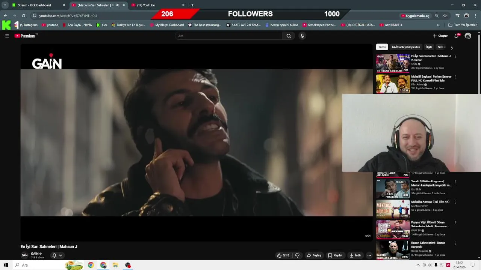The width and height of the screenshot is (481, 270).
Task: Open the Chrome profile avatar
Action: click(466, 16)
